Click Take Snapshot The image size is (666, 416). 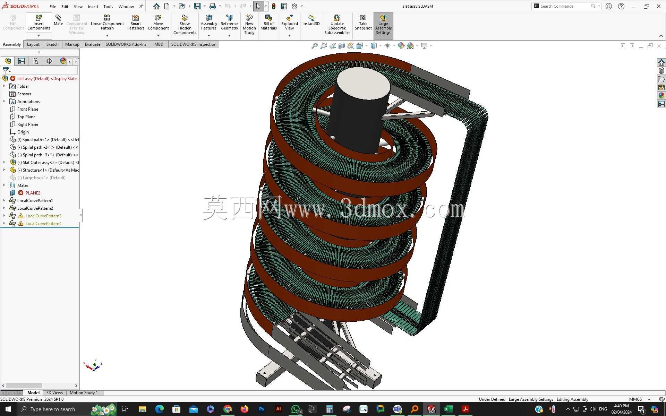[x=363, y=23]
